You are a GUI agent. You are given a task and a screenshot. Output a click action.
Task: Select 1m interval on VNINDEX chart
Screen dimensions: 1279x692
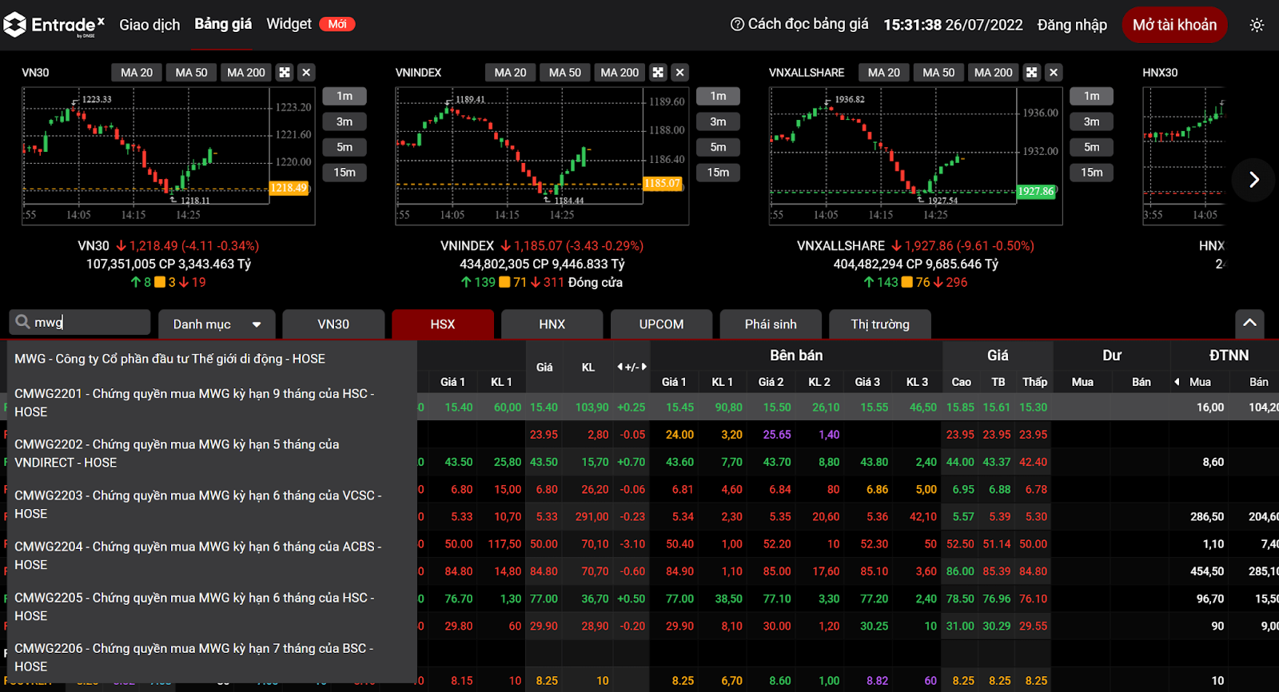pyautogui.click(x=718, y=97)
